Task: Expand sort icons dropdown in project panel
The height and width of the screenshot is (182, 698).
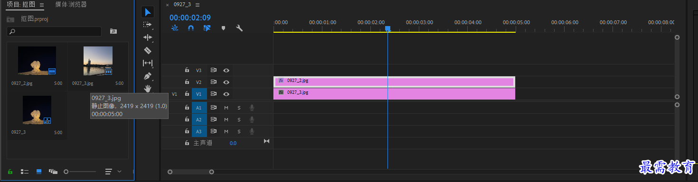Action: (119, 171)
